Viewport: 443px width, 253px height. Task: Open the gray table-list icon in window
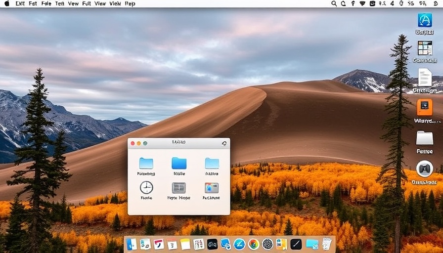click(179, 188)
